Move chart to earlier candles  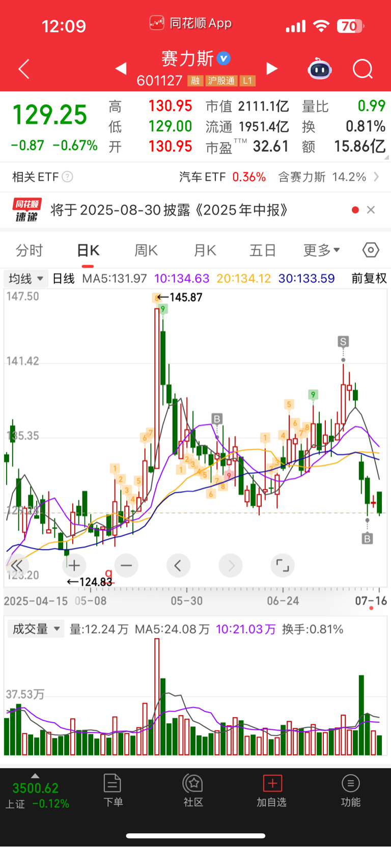[x=178, y=565]
